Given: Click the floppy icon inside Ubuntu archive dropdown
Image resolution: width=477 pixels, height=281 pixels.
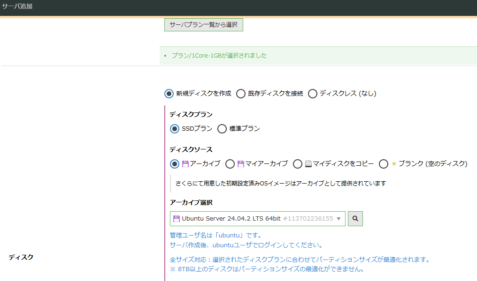Looking at the screenshot, I should pos(177,219).
